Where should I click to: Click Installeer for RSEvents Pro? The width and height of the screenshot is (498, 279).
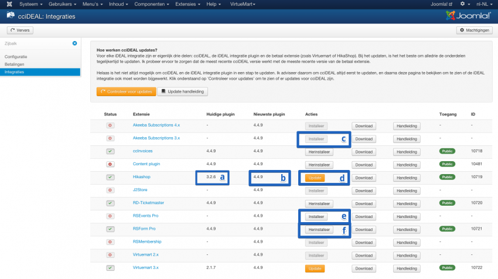coord(316,217)
